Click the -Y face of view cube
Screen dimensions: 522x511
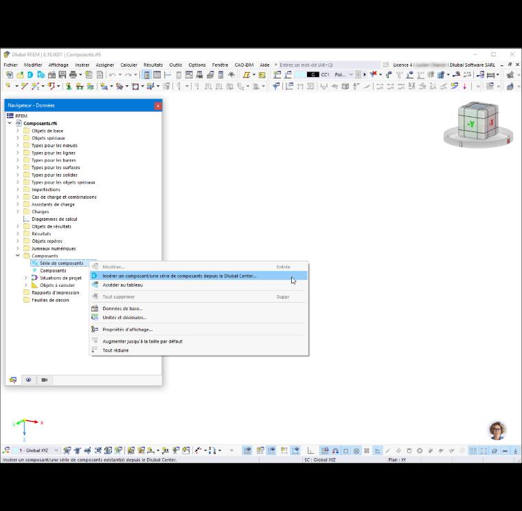click(x=470, y=124)
